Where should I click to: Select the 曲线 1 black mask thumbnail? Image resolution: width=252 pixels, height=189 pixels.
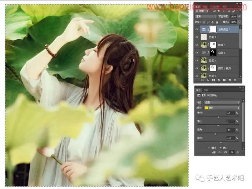213,53
